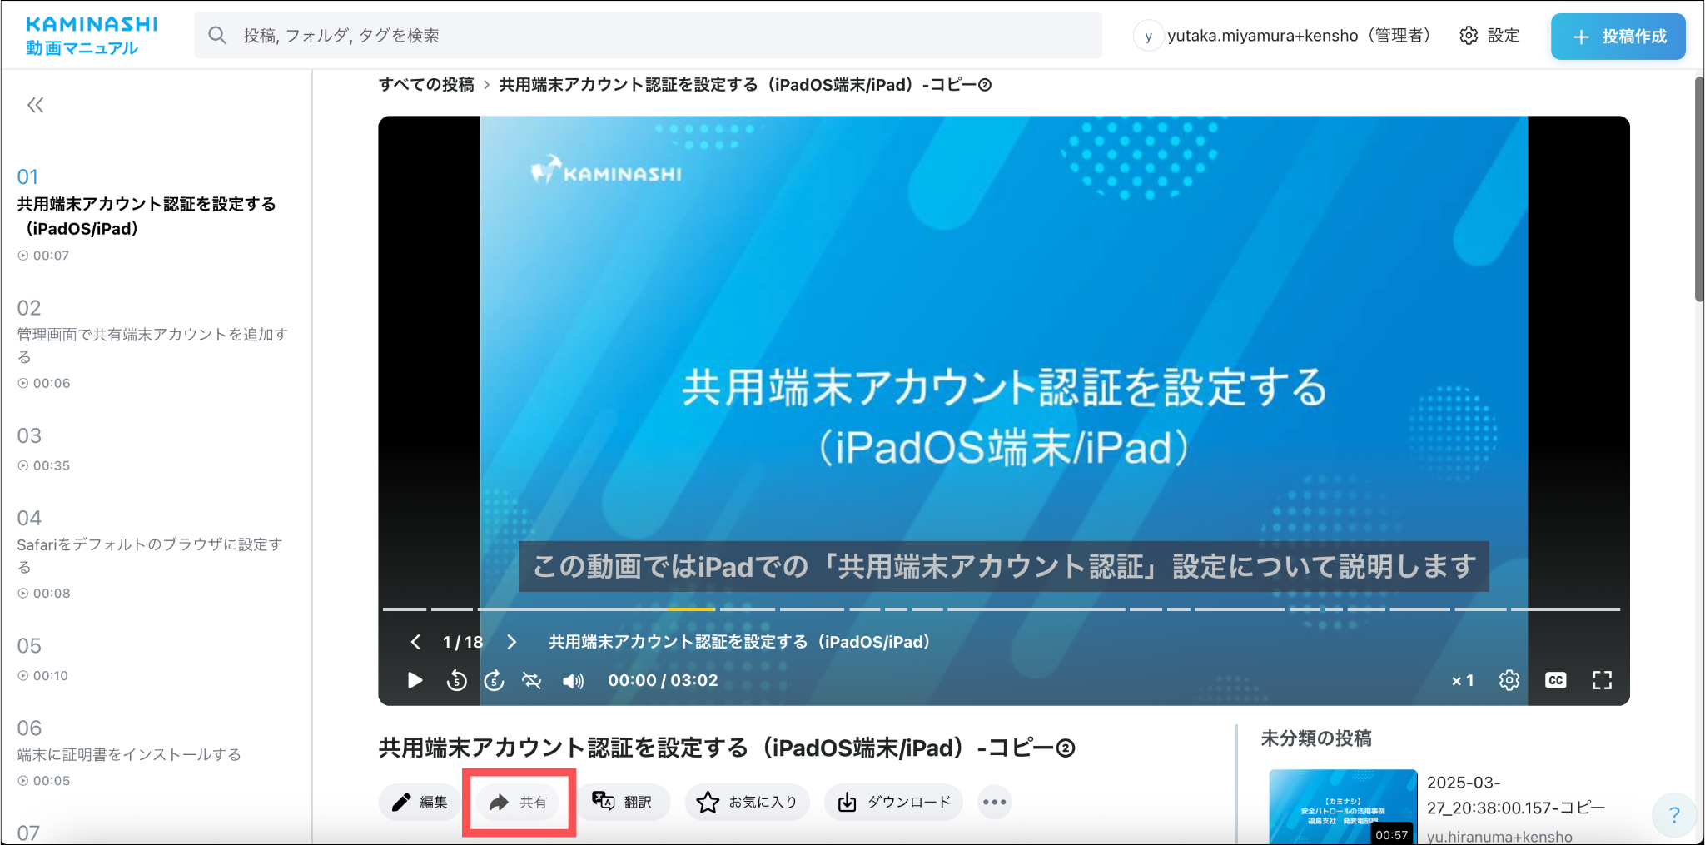Enter fullscreen mode icon
The height and width of the screenshot is (845, 1705).
click(1602, 680)
